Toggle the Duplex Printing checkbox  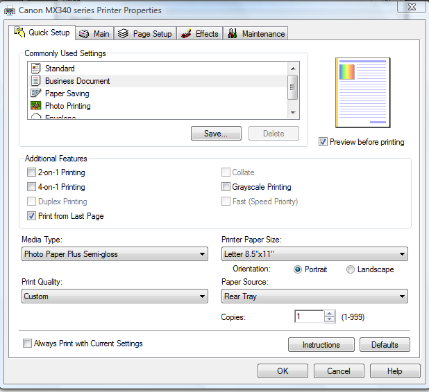tap(31, 201)
